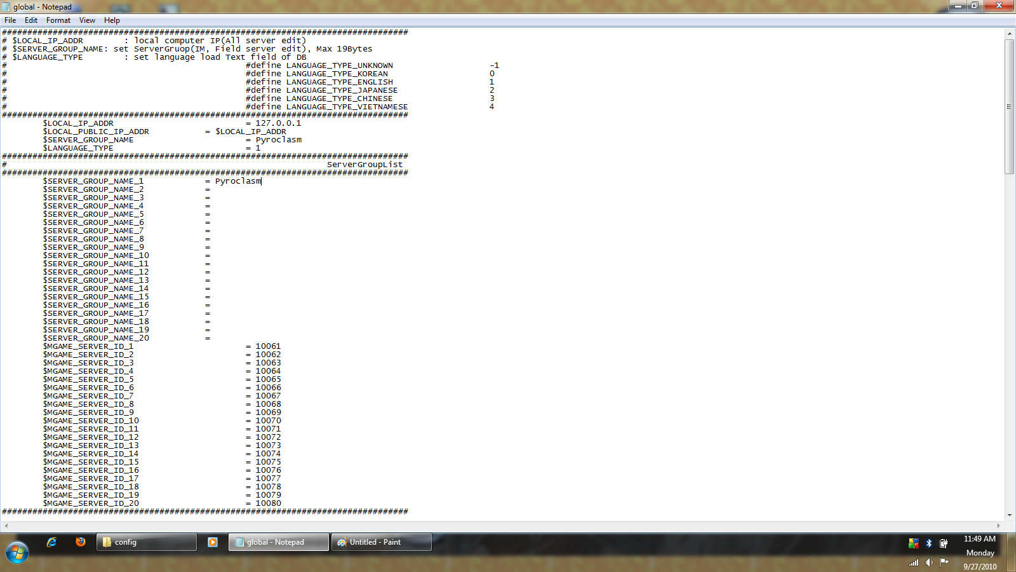Click the vertical scrollbar down arrow
1016x572 pixels.
[1009, 515]
